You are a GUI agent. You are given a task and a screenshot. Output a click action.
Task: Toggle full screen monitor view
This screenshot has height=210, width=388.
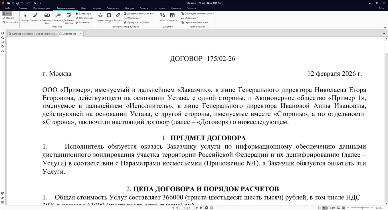[339, 208]
